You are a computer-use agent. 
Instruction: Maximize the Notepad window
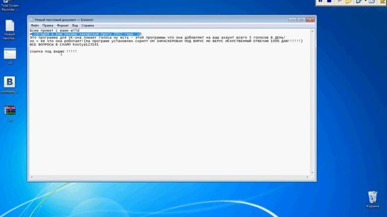click(x=301, y=20)
